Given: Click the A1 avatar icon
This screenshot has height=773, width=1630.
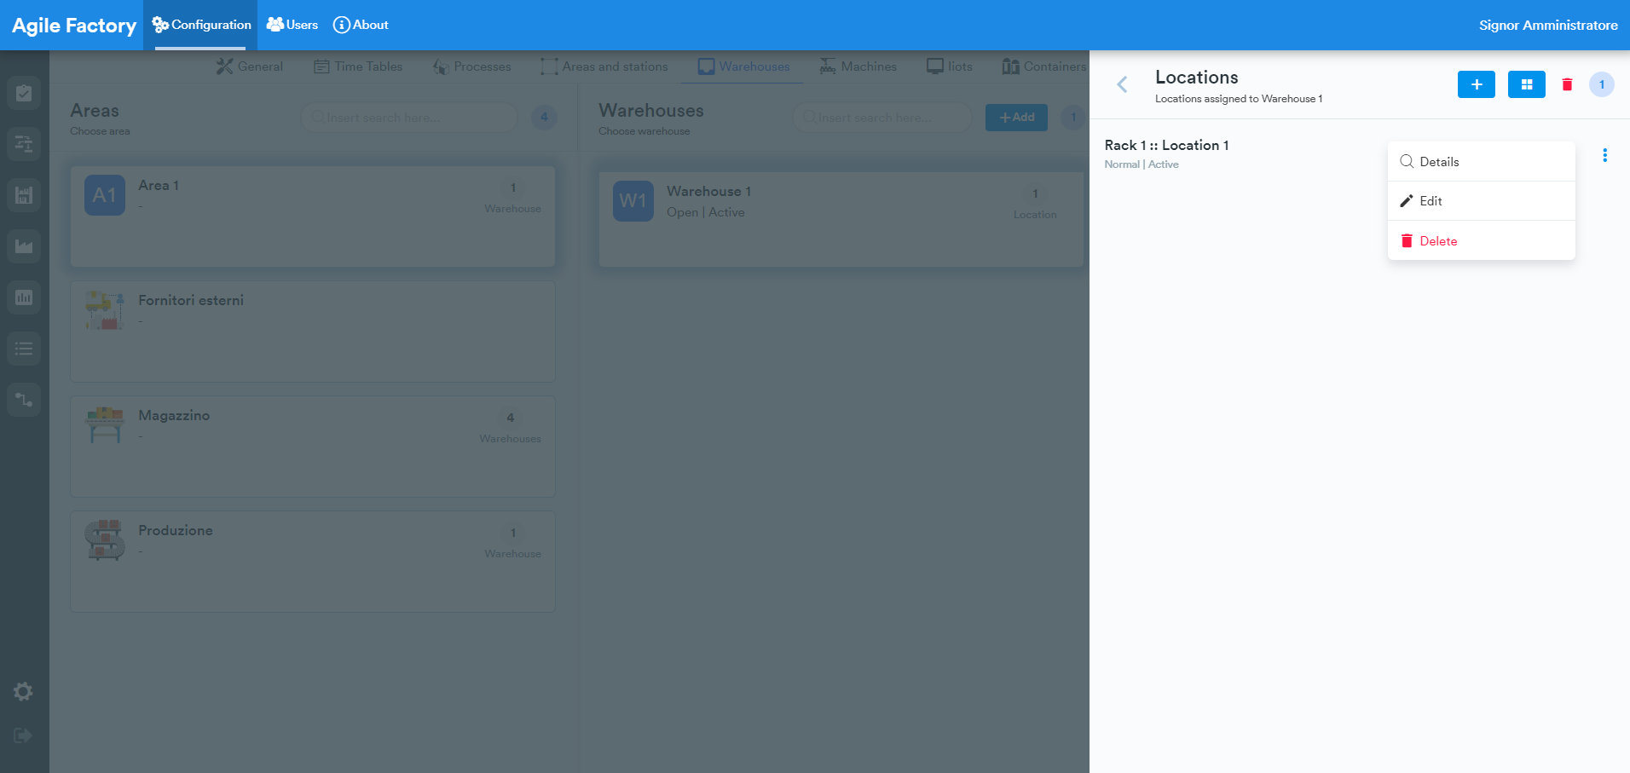Looking at the screenshot, I should 105,195.
